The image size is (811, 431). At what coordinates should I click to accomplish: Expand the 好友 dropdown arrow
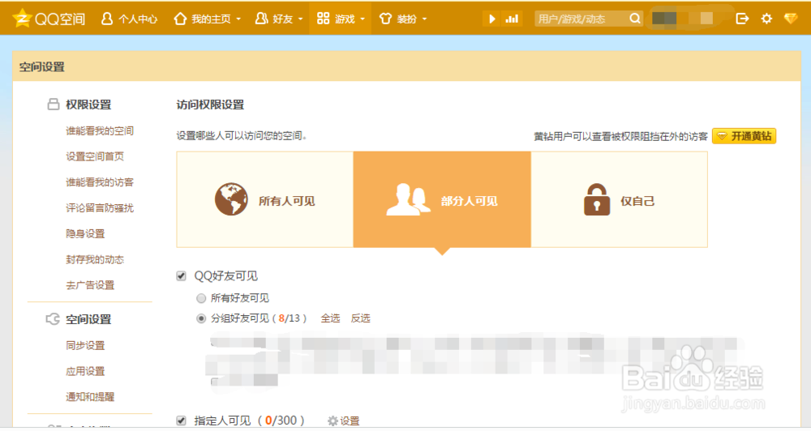[x=301, y=19]
